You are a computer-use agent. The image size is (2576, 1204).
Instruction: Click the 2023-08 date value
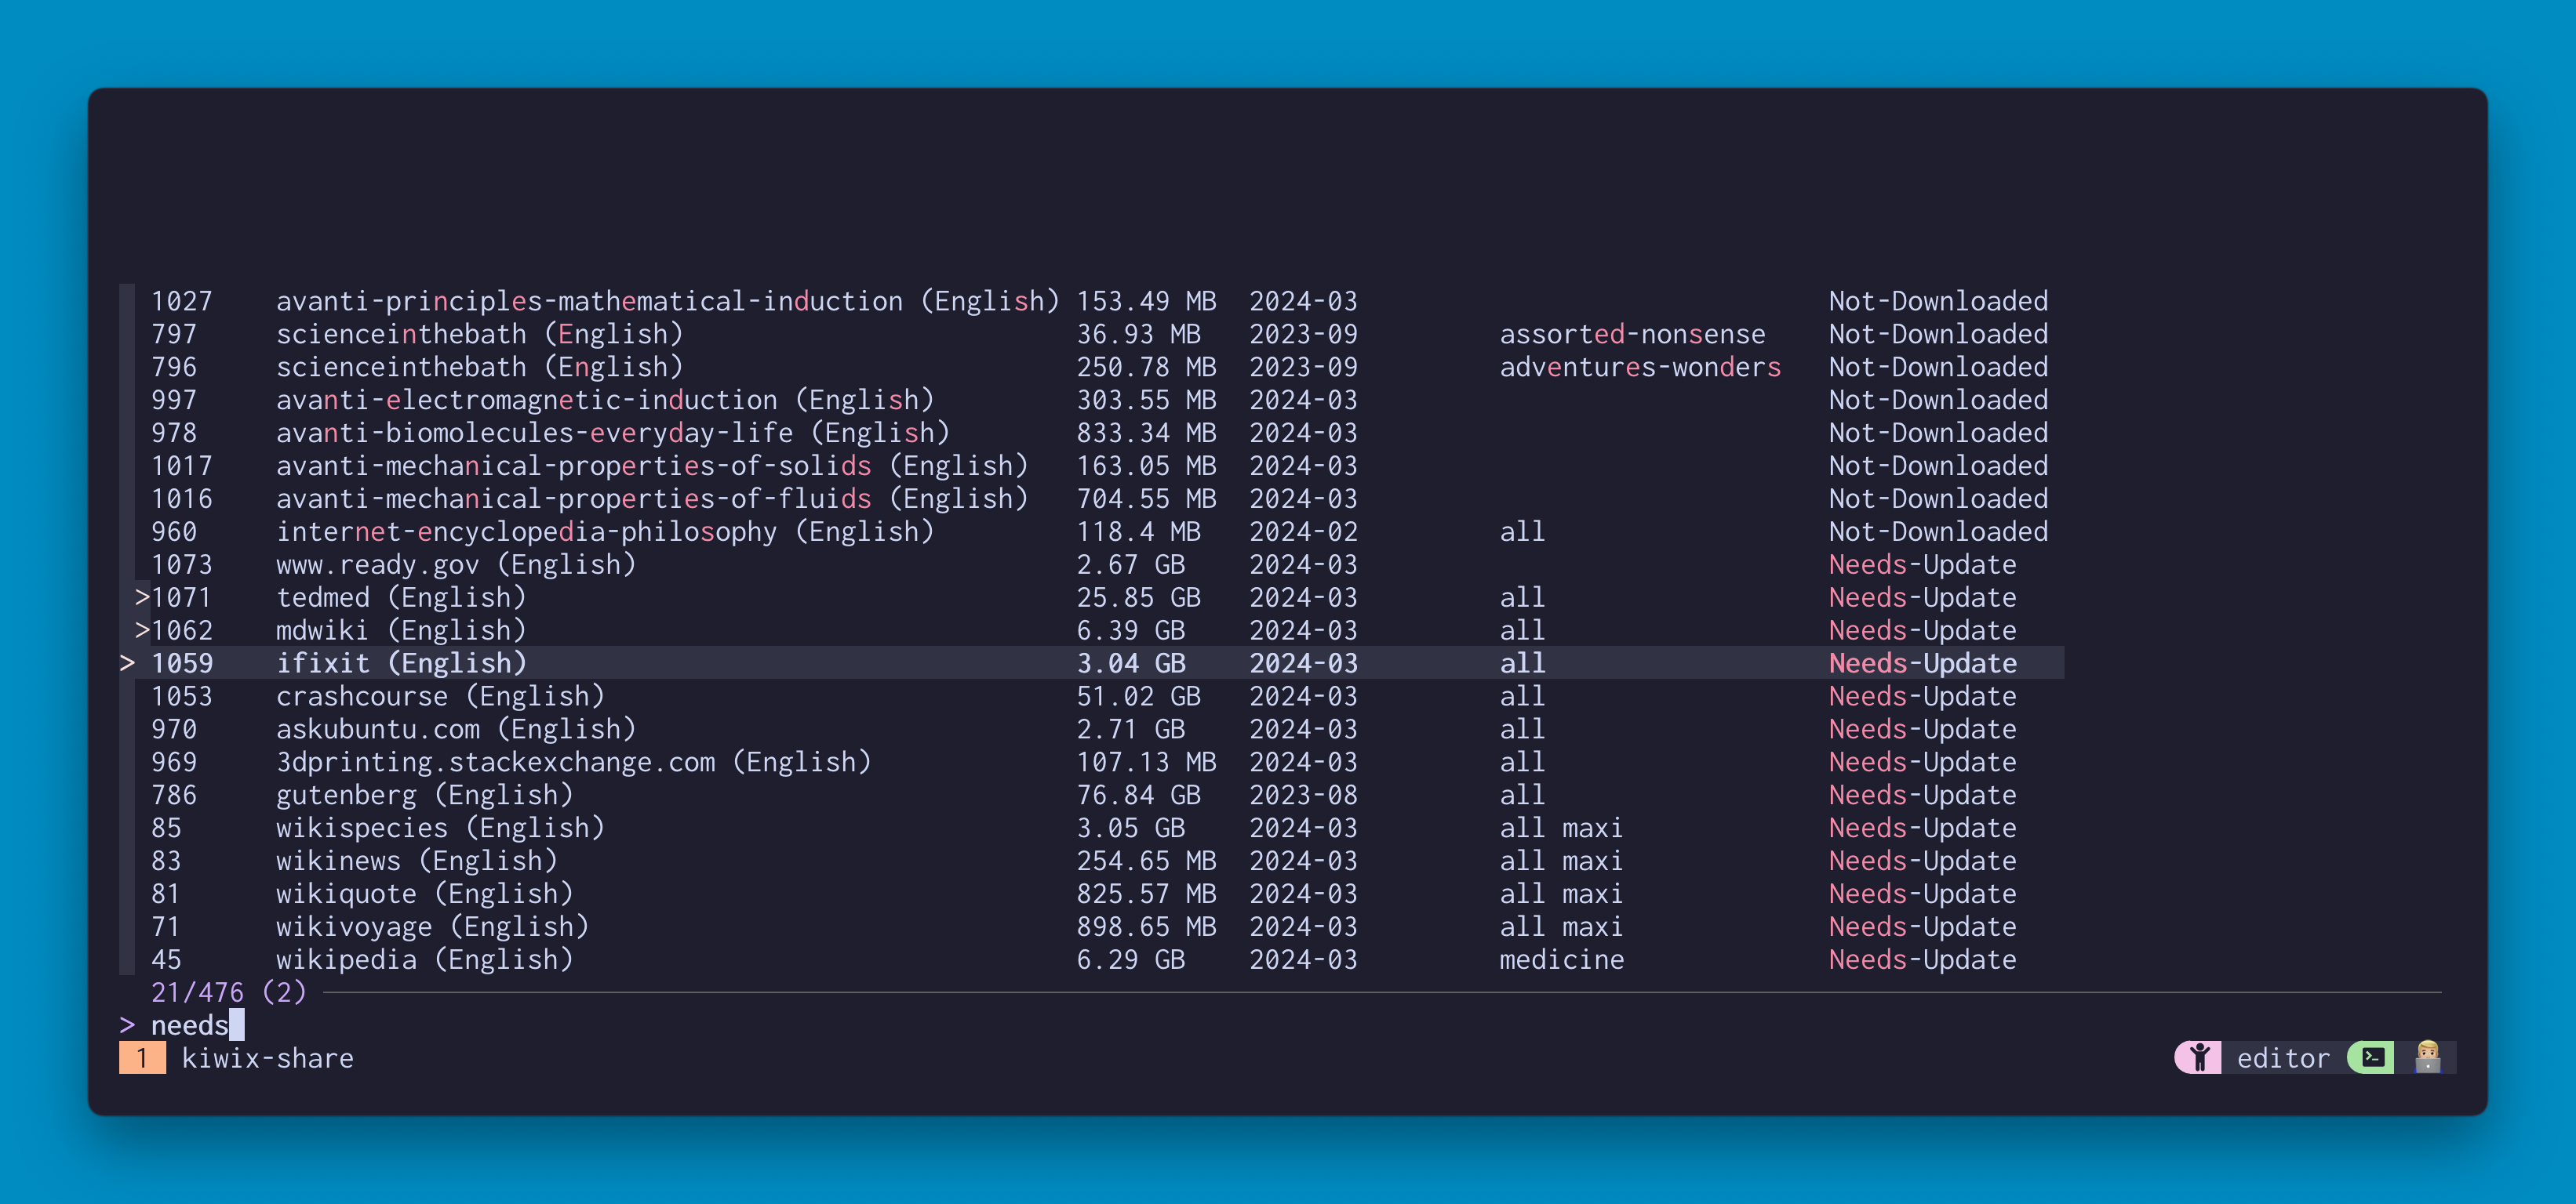pyautogui.click(x=1303, y=796)
